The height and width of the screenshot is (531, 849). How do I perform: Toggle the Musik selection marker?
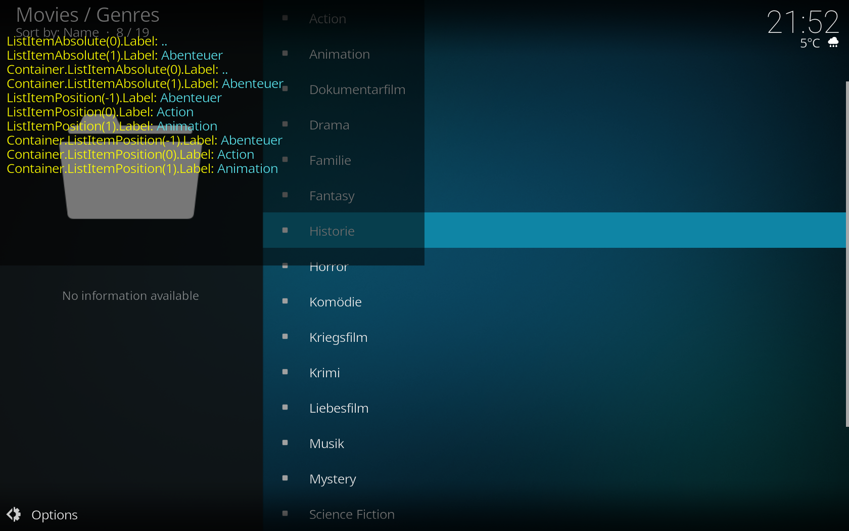(285, 442)
